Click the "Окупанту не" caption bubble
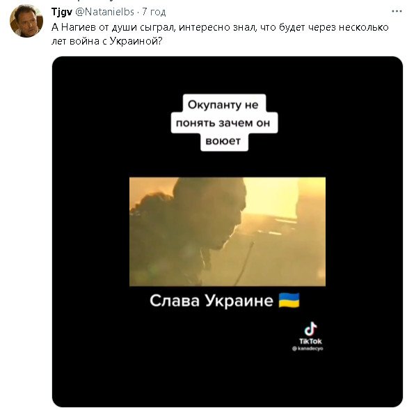Viewport: 407px width, 410px height. point(223,104)
